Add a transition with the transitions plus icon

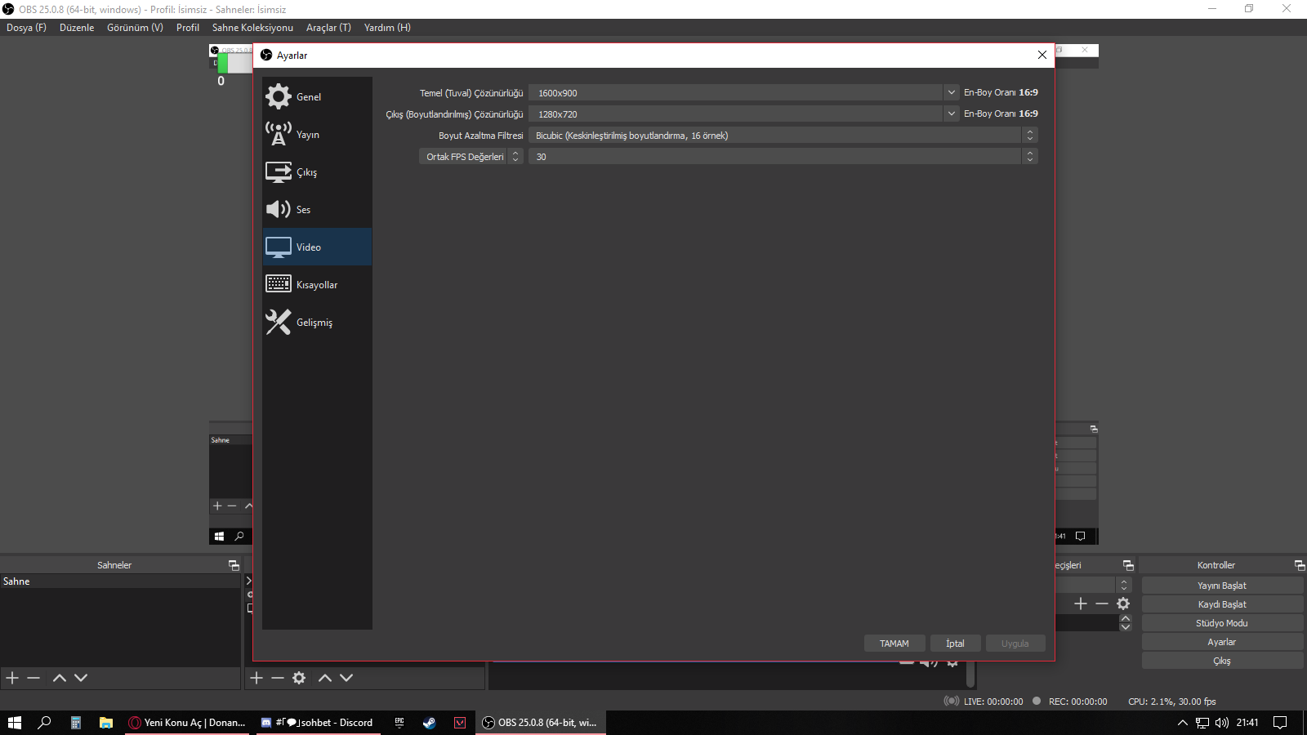pyautogui.click(x=1081, y=604)
